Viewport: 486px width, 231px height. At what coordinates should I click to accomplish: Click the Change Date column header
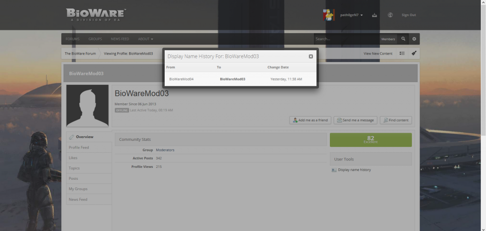point(278,67)
